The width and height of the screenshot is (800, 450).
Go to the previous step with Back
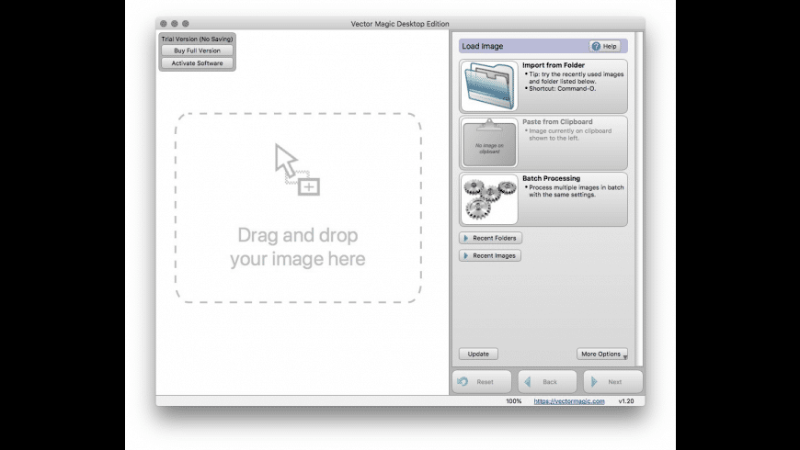pos(547,382)
